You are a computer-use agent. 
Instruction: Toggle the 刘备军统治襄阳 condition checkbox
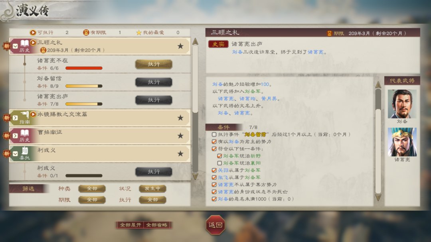(x=219, y=163)
